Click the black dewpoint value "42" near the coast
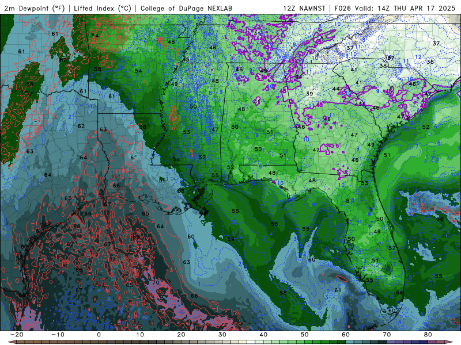Image resolution: width=461 pixels, height=345 pixels. 428,94
